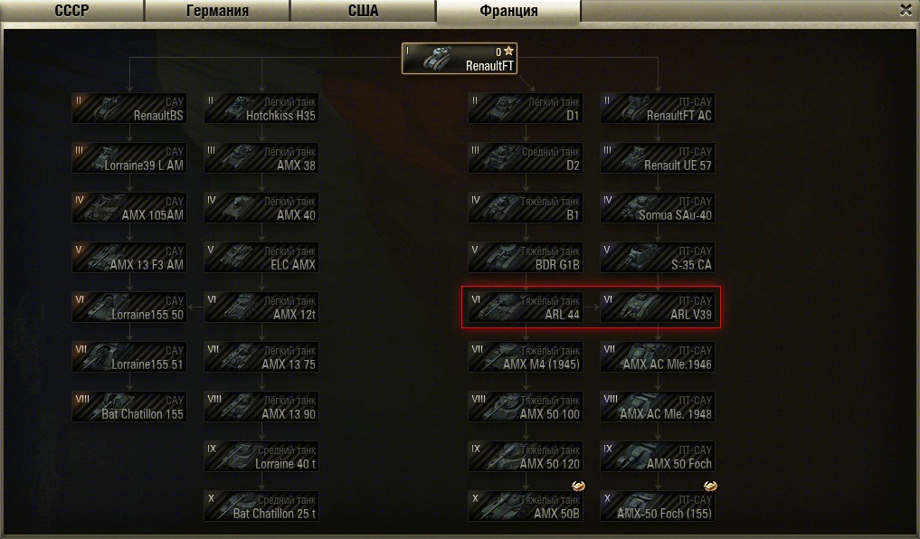Select the AMX 13 90 light tank

click(x=261, y=407)
